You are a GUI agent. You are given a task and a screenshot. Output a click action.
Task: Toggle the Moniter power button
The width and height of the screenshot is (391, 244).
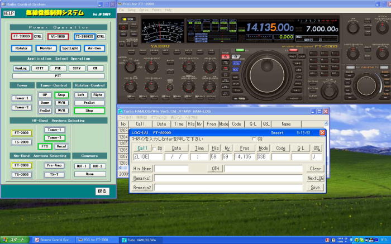click(x=46, y=49)
